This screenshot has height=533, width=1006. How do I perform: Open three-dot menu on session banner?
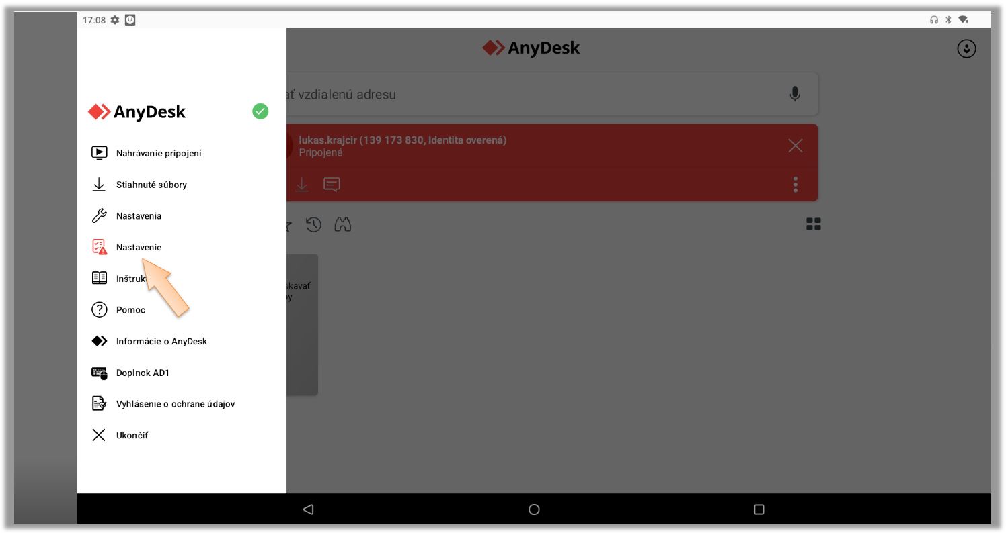click(x=796, y=184)
